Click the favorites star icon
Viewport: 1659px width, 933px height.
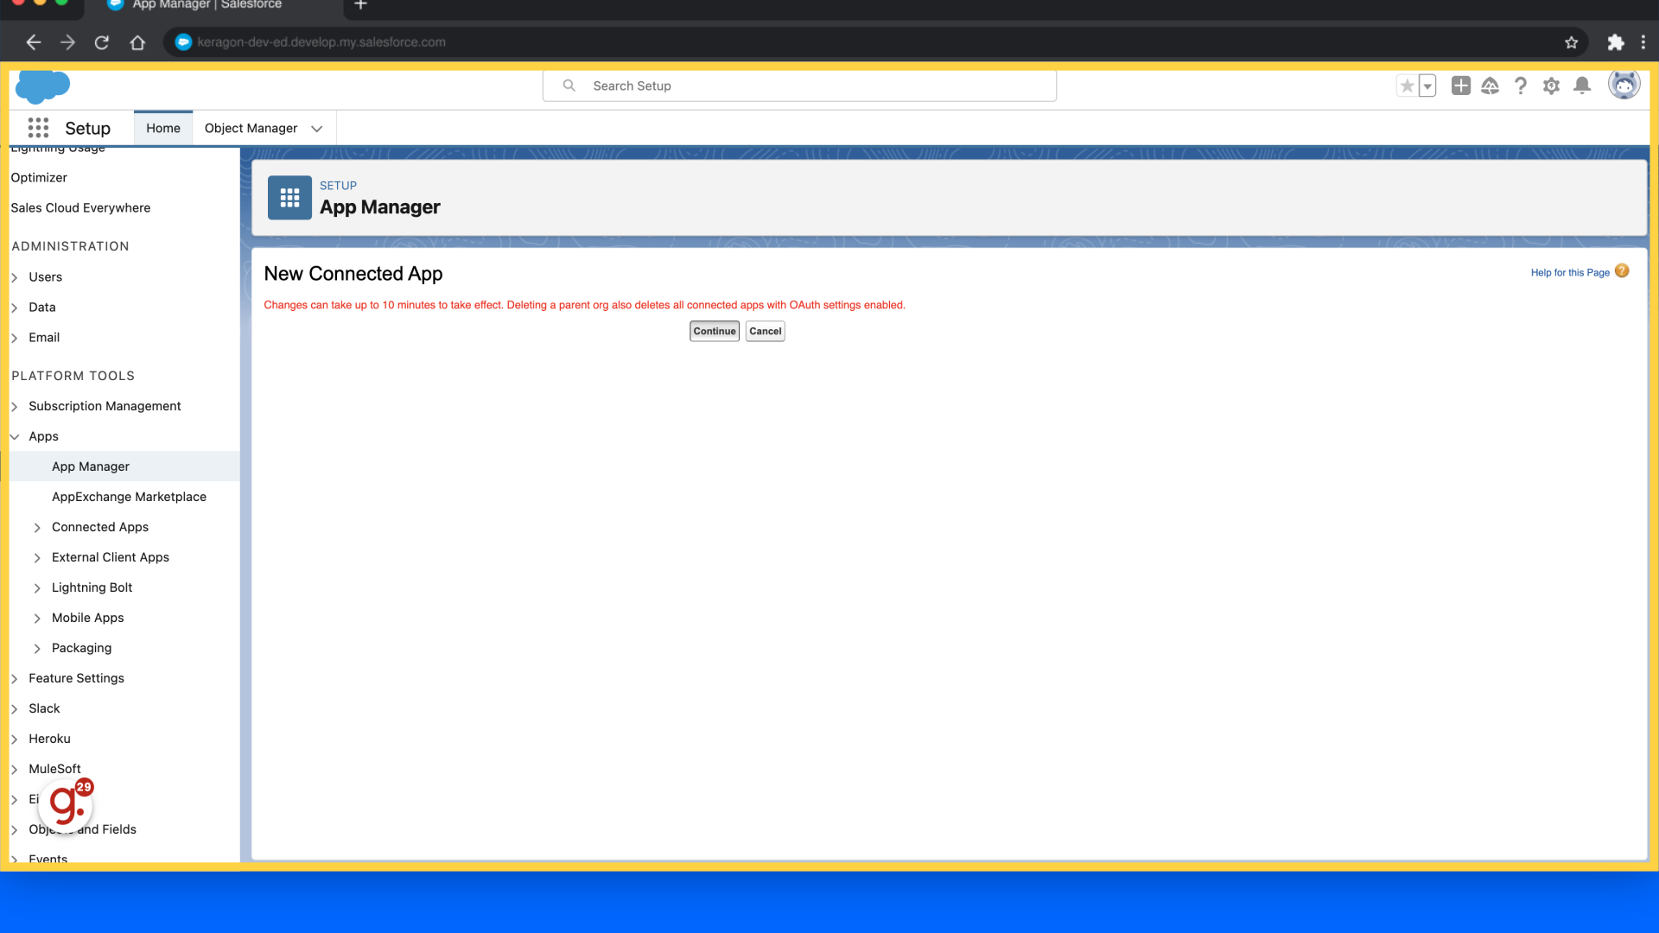point(1407,86)
